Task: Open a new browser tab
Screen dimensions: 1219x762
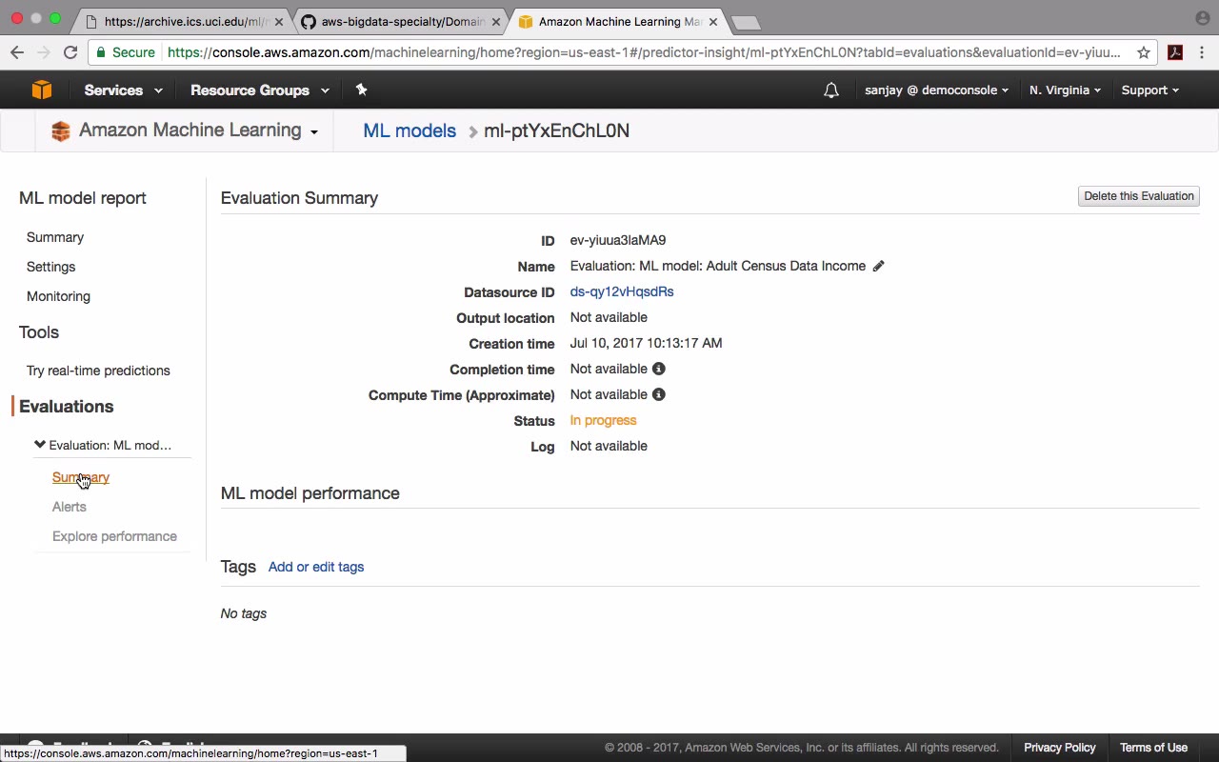Action: (747, 22)
